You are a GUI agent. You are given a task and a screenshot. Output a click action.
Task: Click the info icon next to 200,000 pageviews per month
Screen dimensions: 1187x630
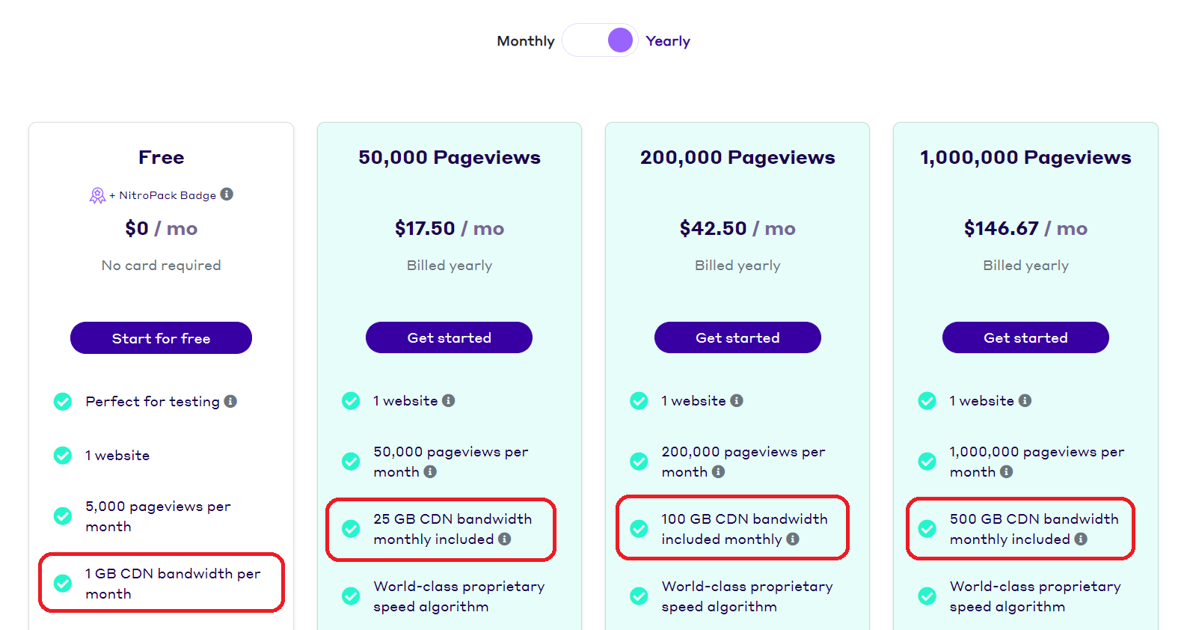click(x=720, y=472)
